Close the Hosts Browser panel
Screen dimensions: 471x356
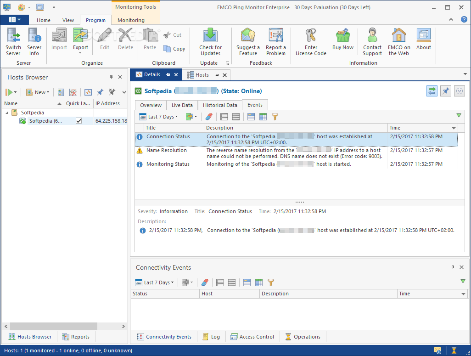(x=120, y=77)
